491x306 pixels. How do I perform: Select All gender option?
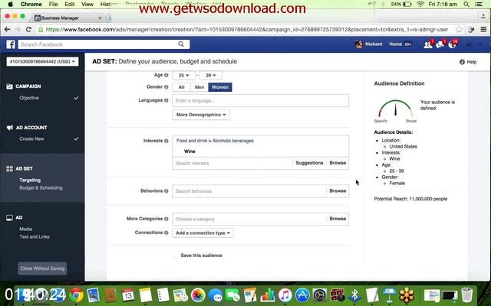pyautogui.click(x=181, y=87)
